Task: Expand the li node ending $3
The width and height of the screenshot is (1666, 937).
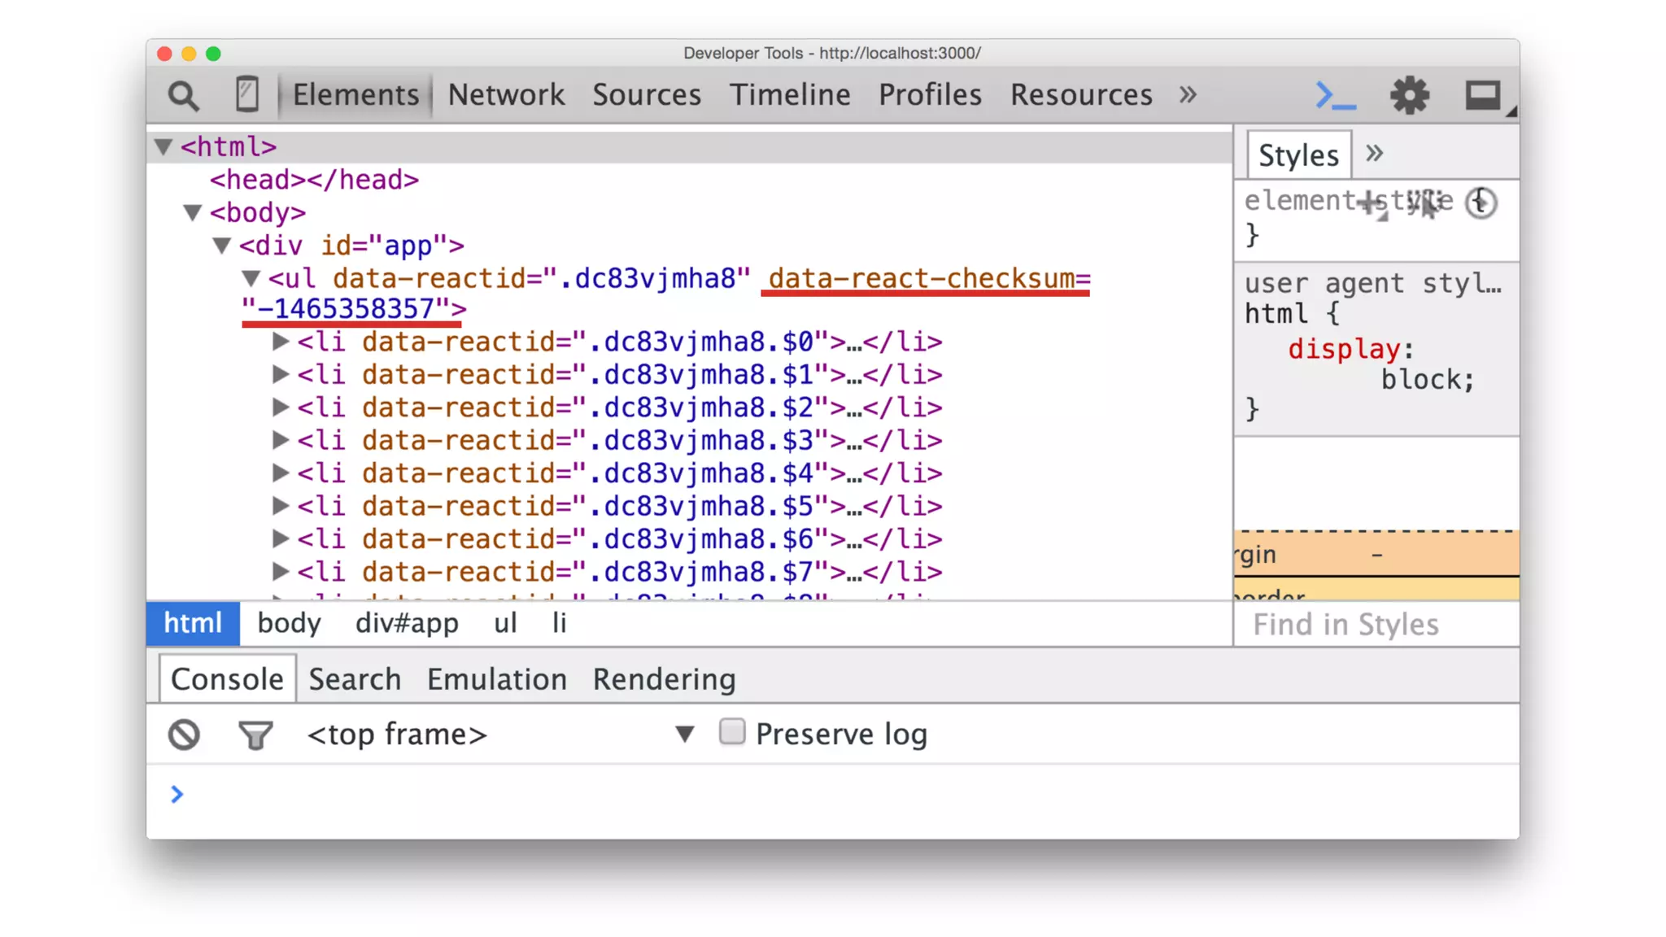Action: (x=280, y=440)
